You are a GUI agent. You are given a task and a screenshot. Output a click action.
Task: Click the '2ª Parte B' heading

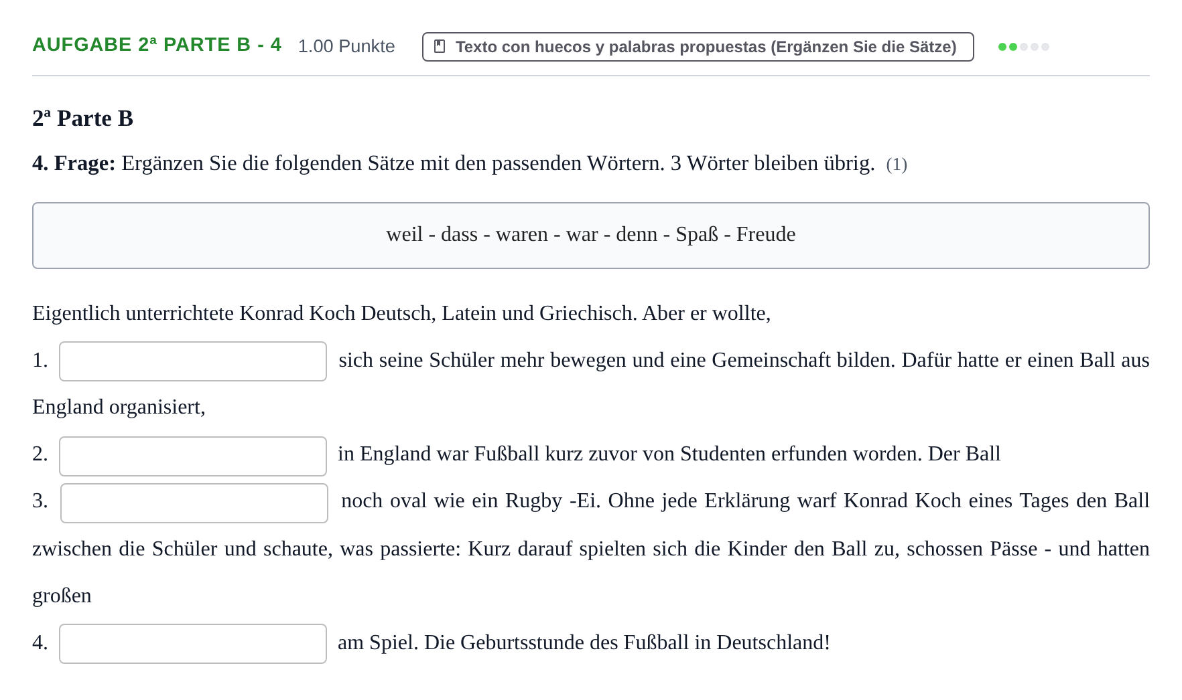[x=82, y=118]
